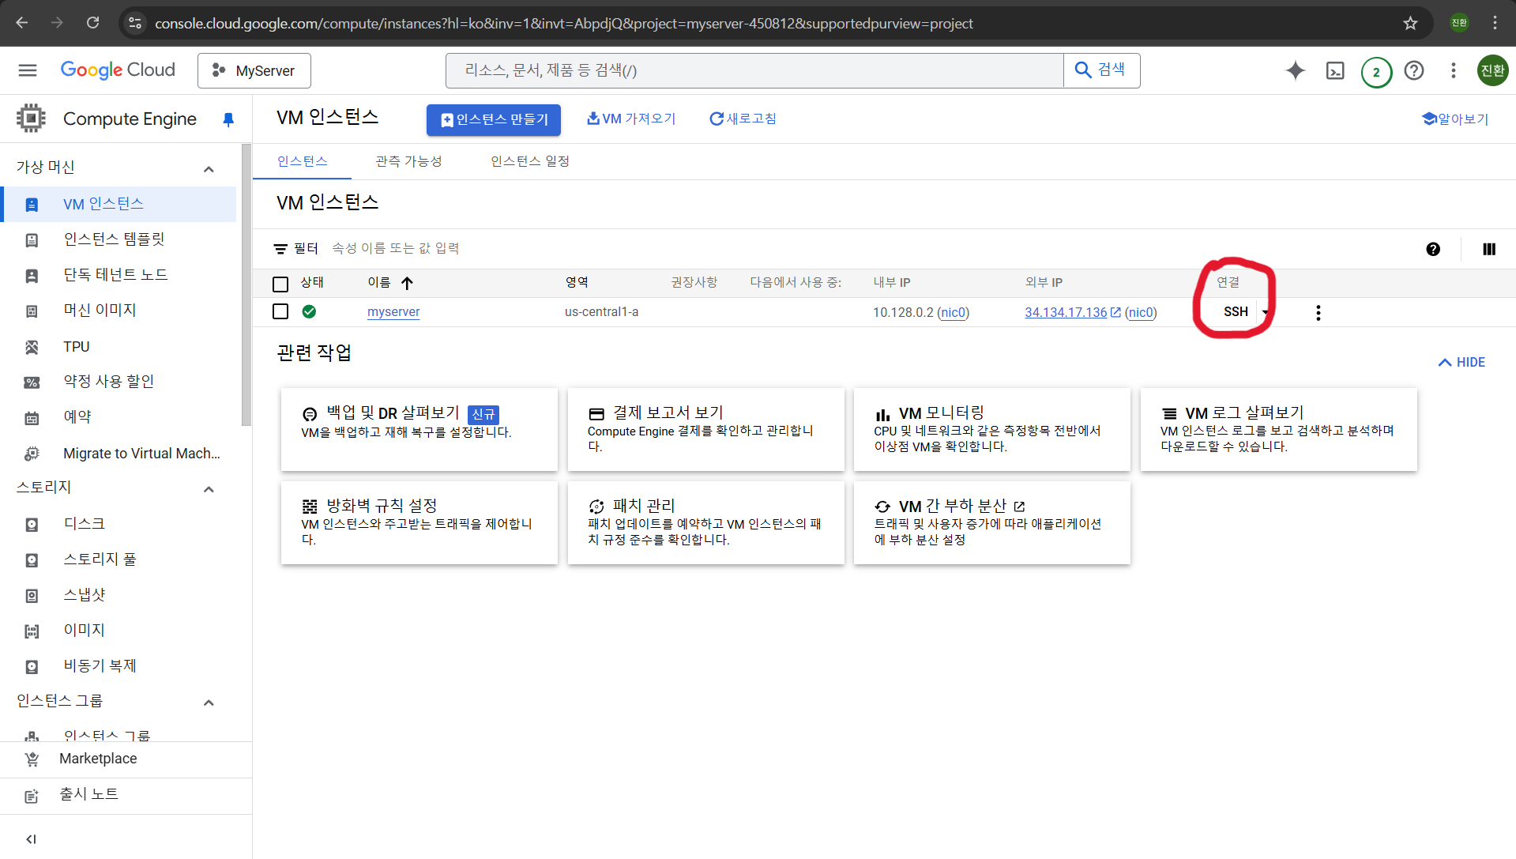Collapse the 스토리지 sidebar section
Viewport: 1516px width, 859px height.
click(209, 488)
